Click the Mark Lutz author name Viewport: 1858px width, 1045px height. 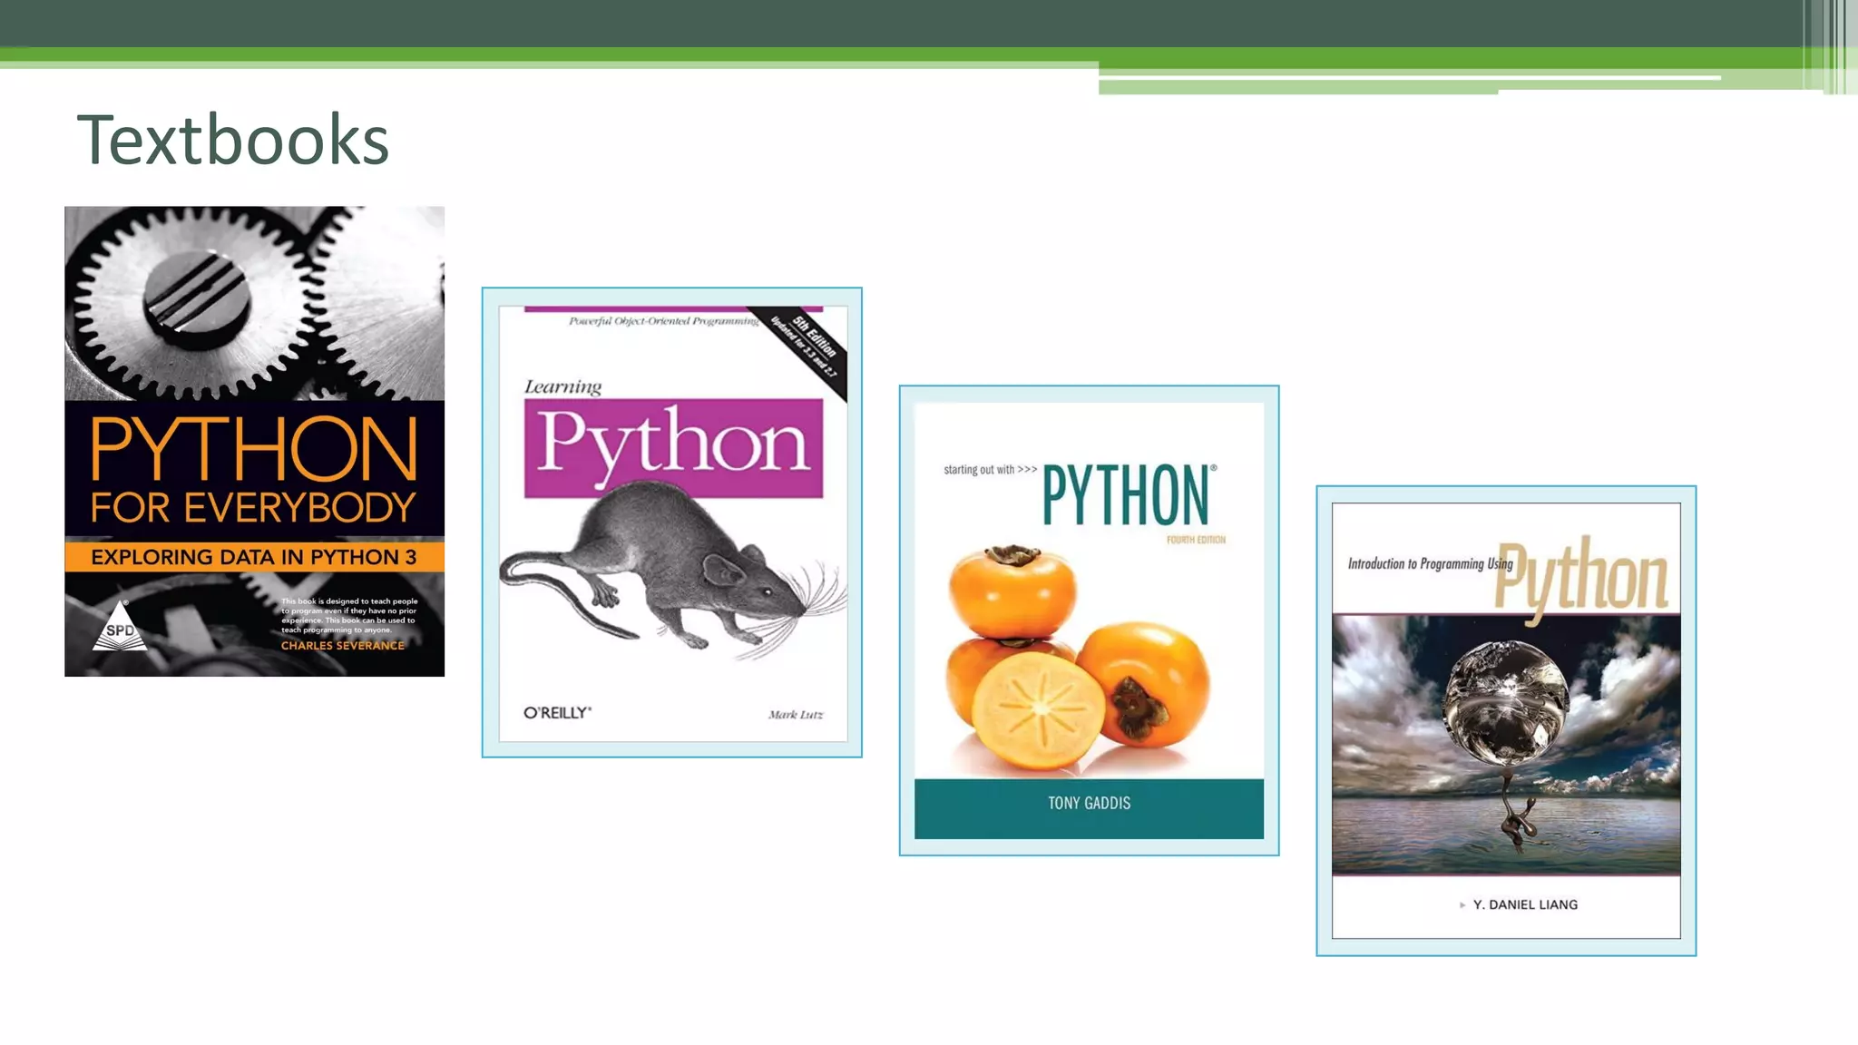(796, 715)
